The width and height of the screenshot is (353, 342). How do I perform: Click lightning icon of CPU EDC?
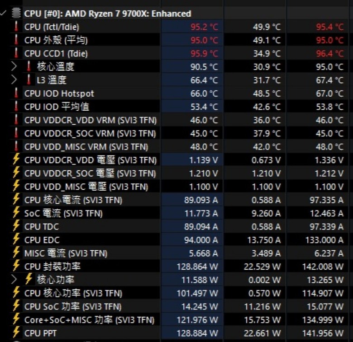16,239
